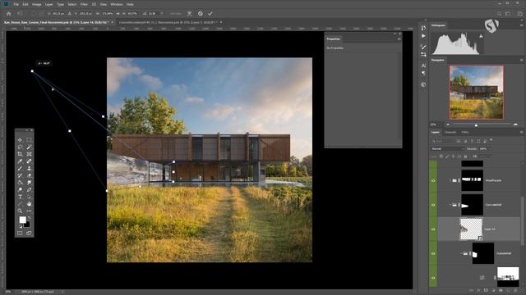This screenshot has width=526, height=295.
Task: Open the Layer menu
Action: [x=49, y=4]
